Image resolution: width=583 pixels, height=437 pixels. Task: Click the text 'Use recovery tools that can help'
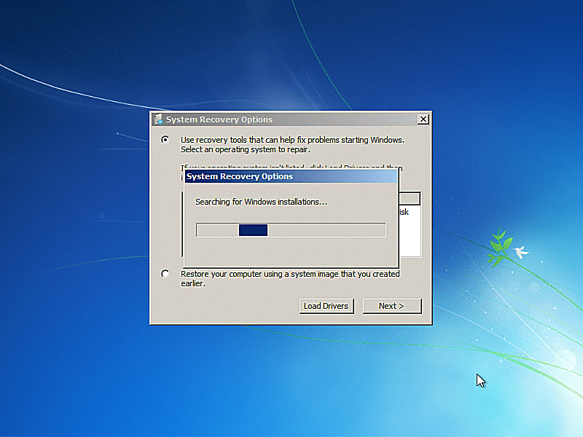coord(238,140)
